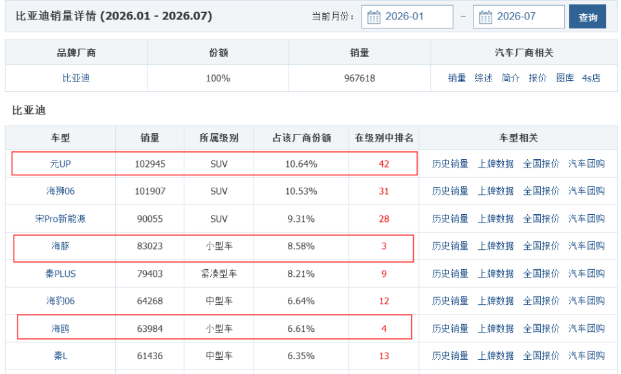This screenshot has height=374, width=621.
Task: View 全国报价 for 秦L
Action: [541, 356]
